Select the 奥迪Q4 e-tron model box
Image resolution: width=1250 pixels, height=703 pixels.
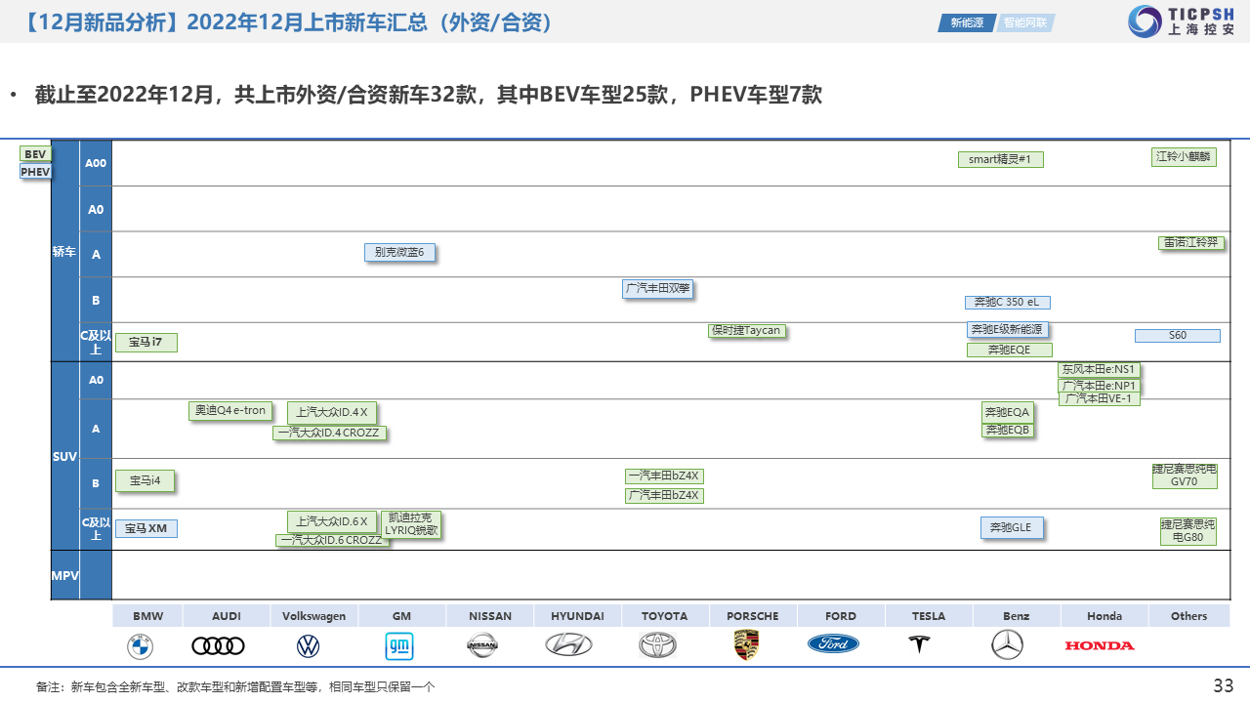(229, 411)
